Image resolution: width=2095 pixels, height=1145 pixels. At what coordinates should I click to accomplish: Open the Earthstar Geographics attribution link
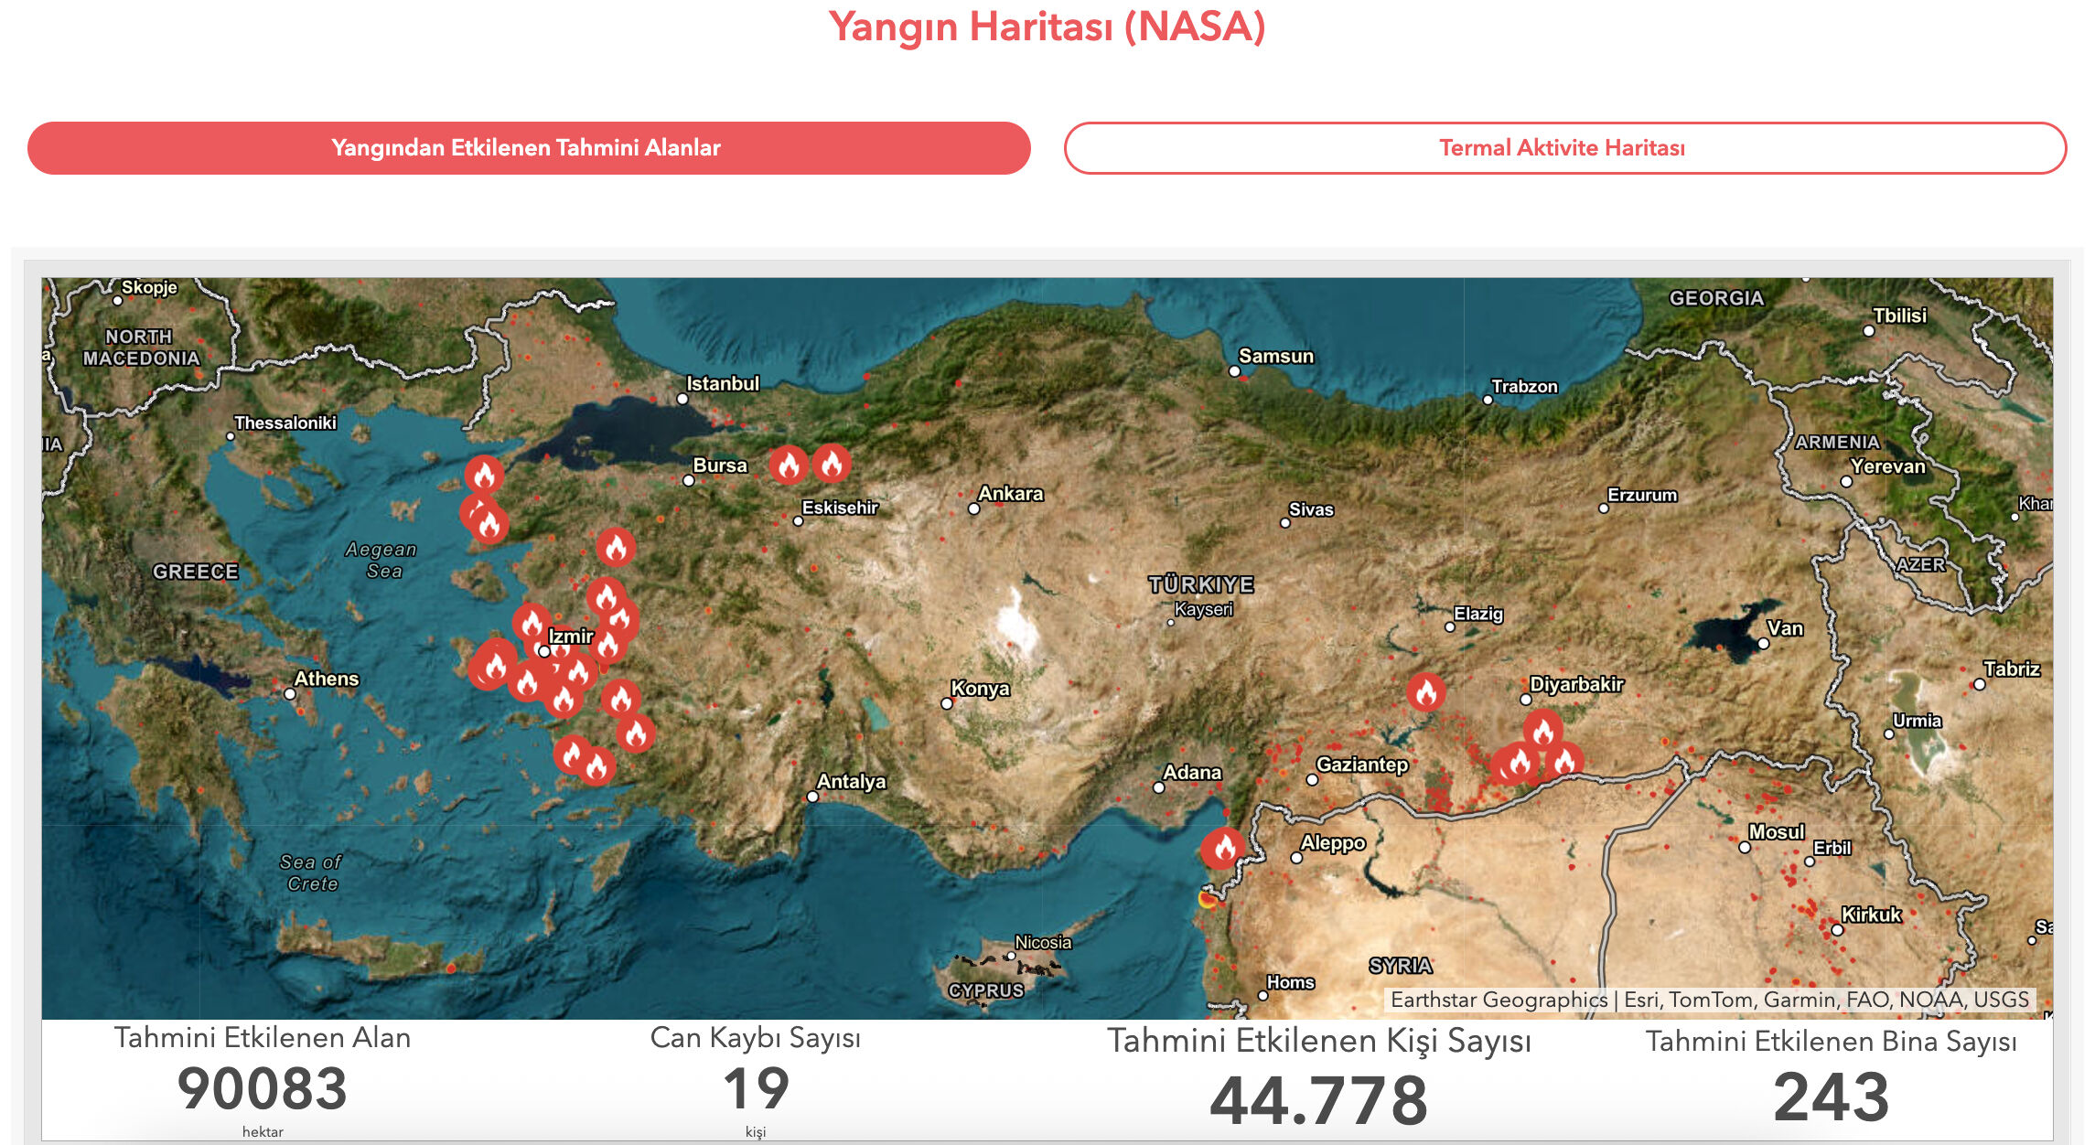coord(1498,1001)
